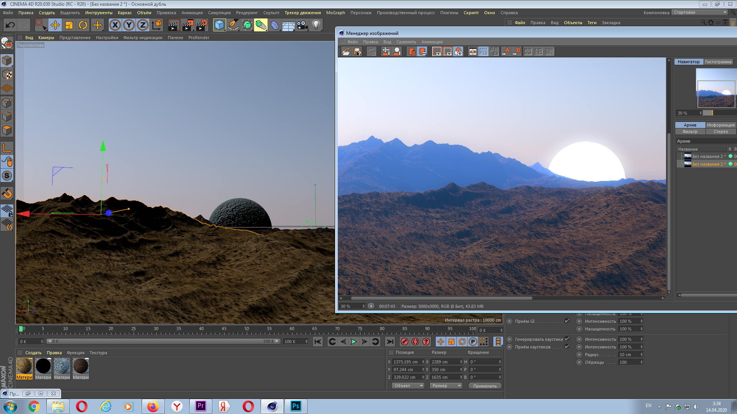This screenshot has width=737, height=414.
Task: Click the Play forward button on the timeline
Action: pyautogui.click(x=354, y=342)
